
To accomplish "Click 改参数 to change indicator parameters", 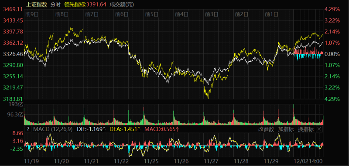I will point(266,129).
